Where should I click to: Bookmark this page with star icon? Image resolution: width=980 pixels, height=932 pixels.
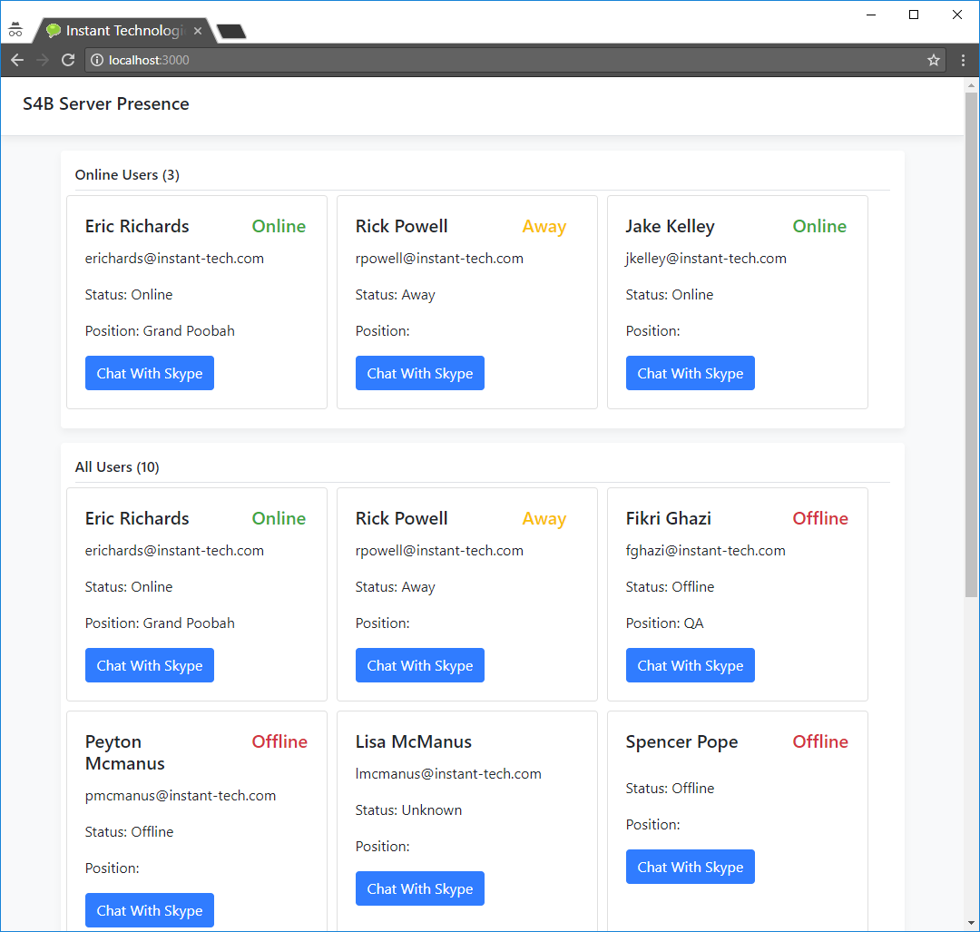pyautogui.click(x=933, y=60)
